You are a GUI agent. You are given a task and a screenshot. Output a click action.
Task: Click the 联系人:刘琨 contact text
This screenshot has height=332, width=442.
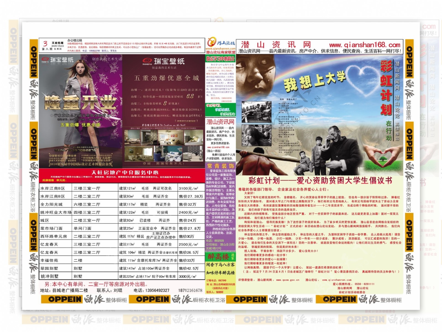[x=109, y=291]
